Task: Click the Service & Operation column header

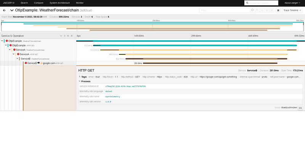Action: [13, 36]
